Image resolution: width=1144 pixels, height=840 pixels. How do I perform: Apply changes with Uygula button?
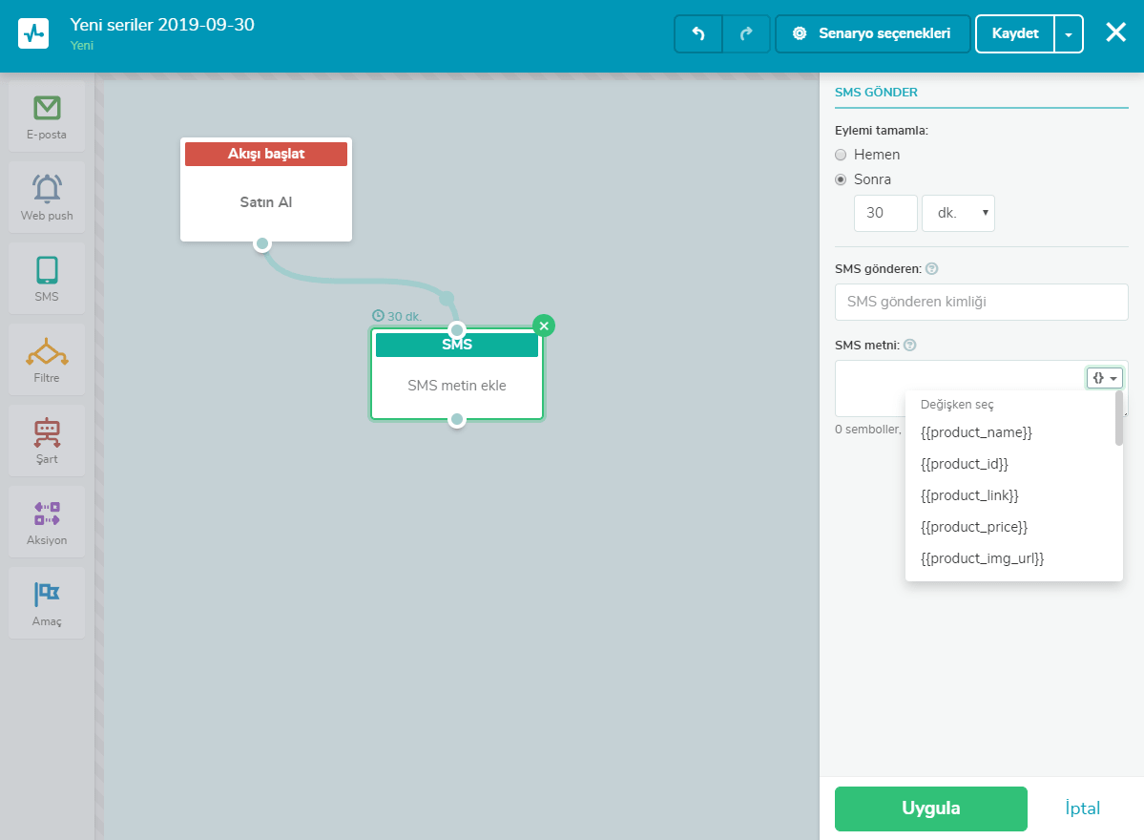tap(931, 808)
